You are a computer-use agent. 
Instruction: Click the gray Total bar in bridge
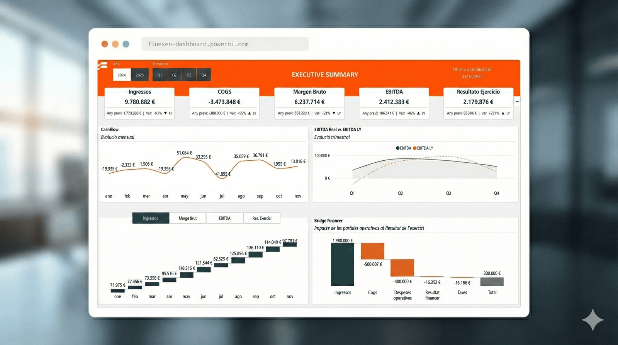point(492,282)
